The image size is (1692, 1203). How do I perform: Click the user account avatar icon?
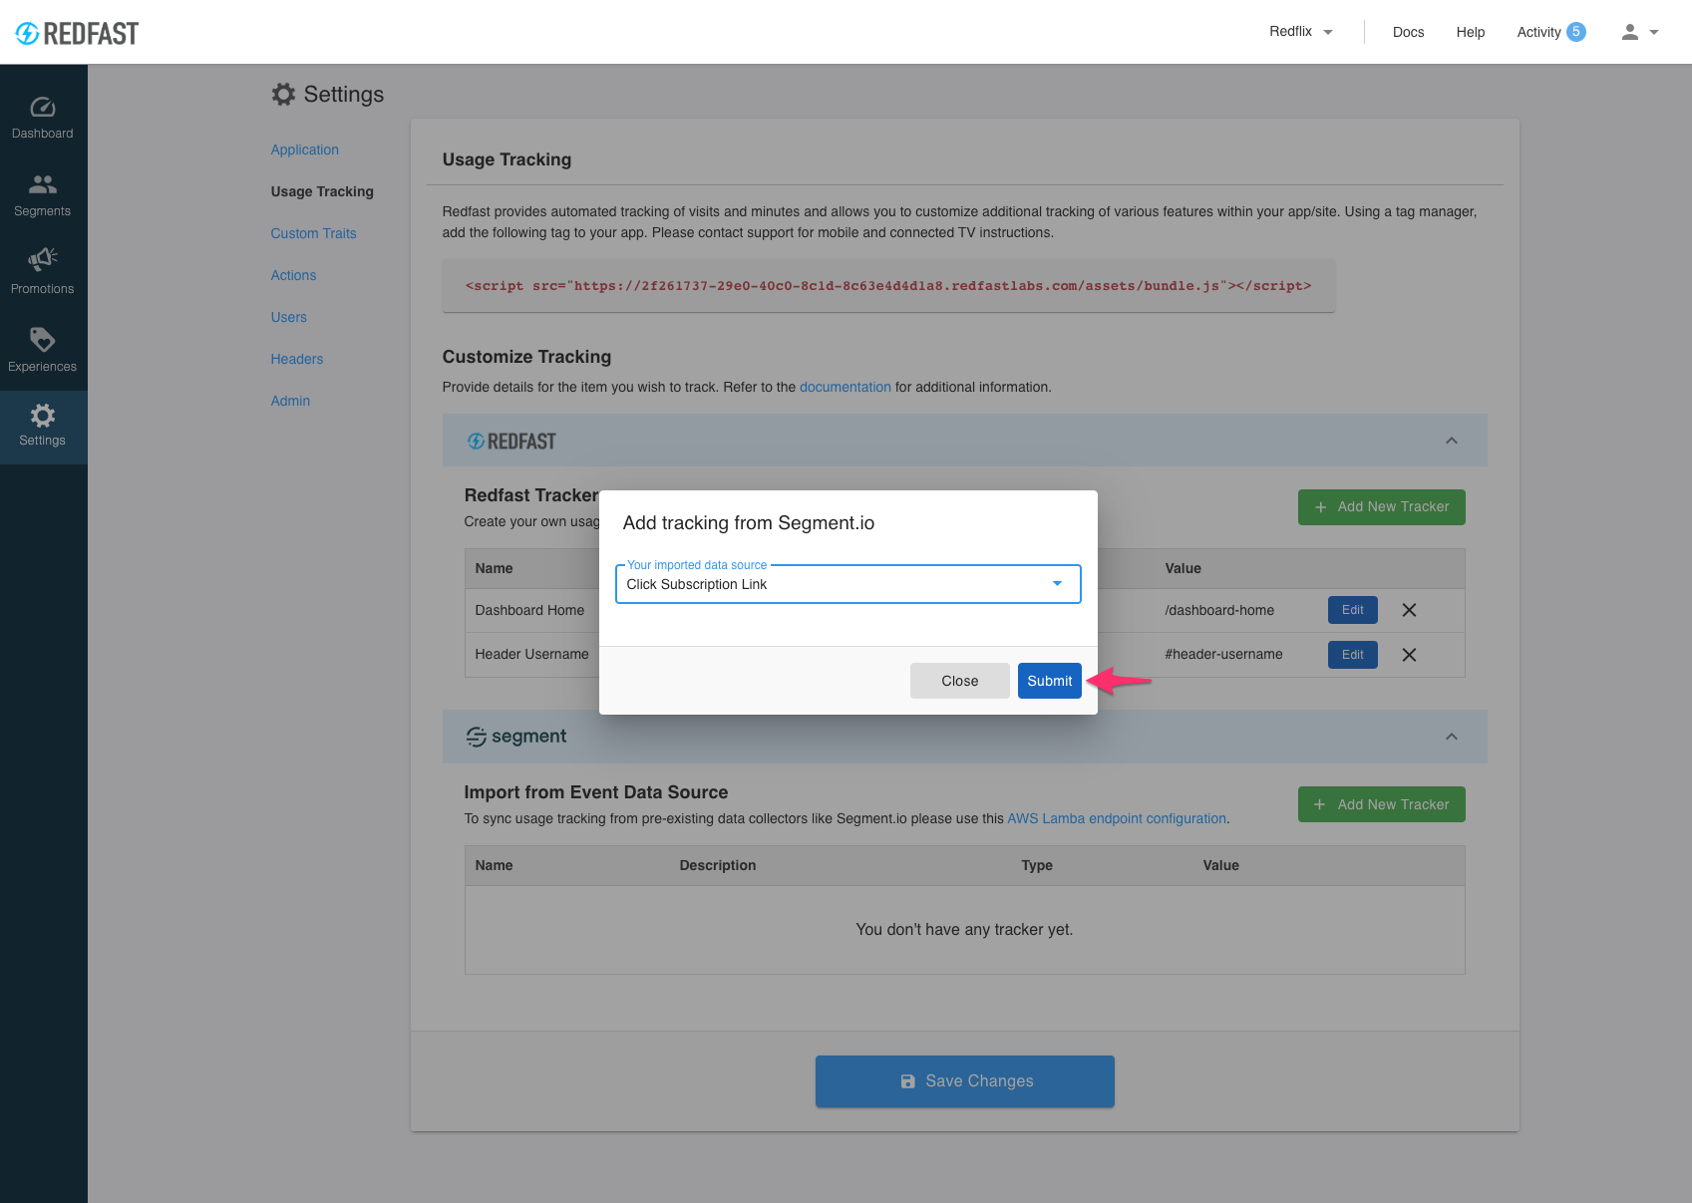pyautogui.click(x=1630, y=32)
